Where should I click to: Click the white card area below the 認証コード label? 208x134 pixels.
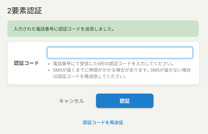pos(26,76)
